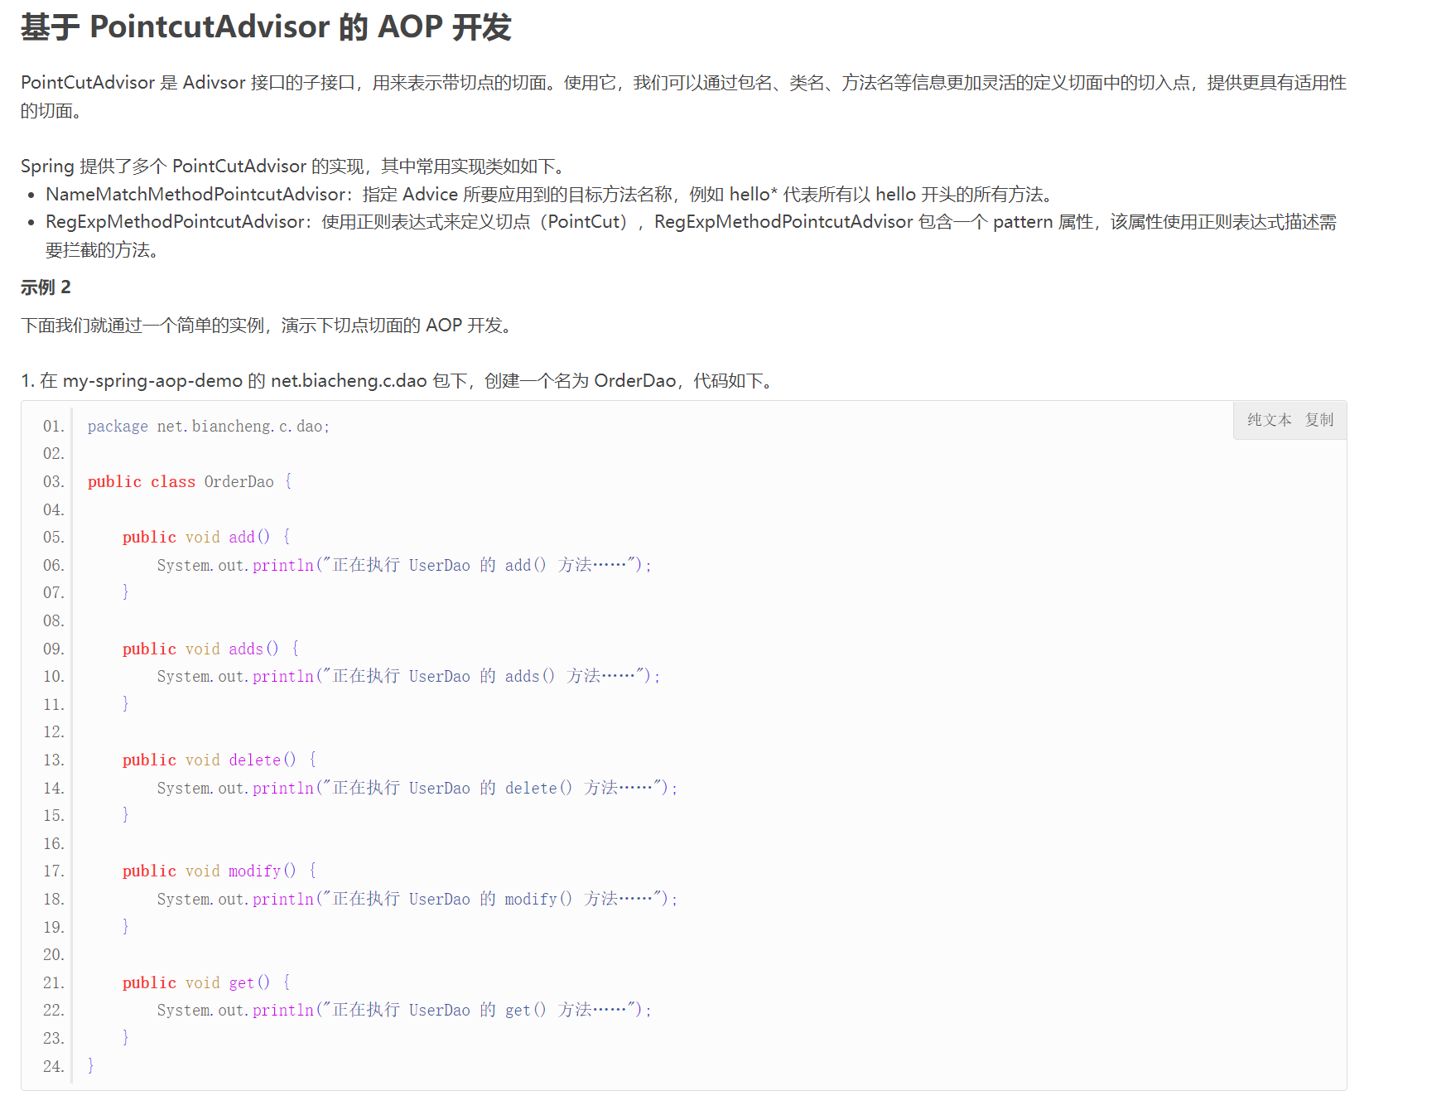The image size is (1451, 1110).
Task: Click the println statement for delete() 方法
Action: (x=417, y=788)
